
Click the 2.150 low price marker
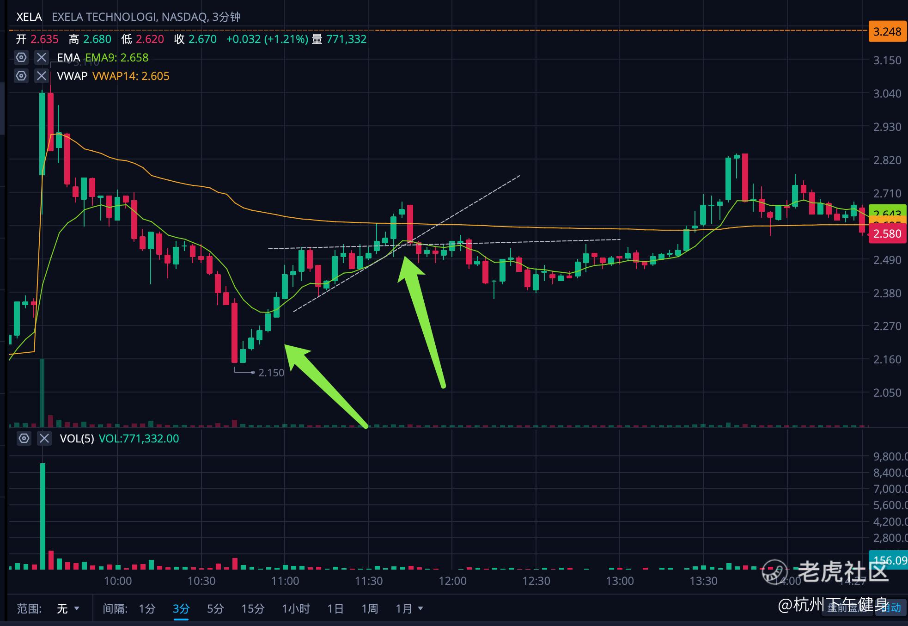(271, 373)
